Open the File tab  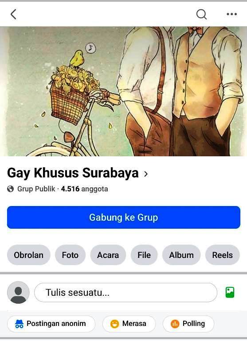[144, 255]
